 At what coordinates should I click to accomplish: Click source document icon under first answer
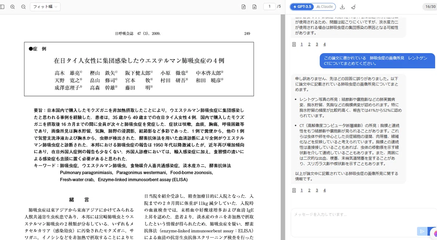click(294, 44)
